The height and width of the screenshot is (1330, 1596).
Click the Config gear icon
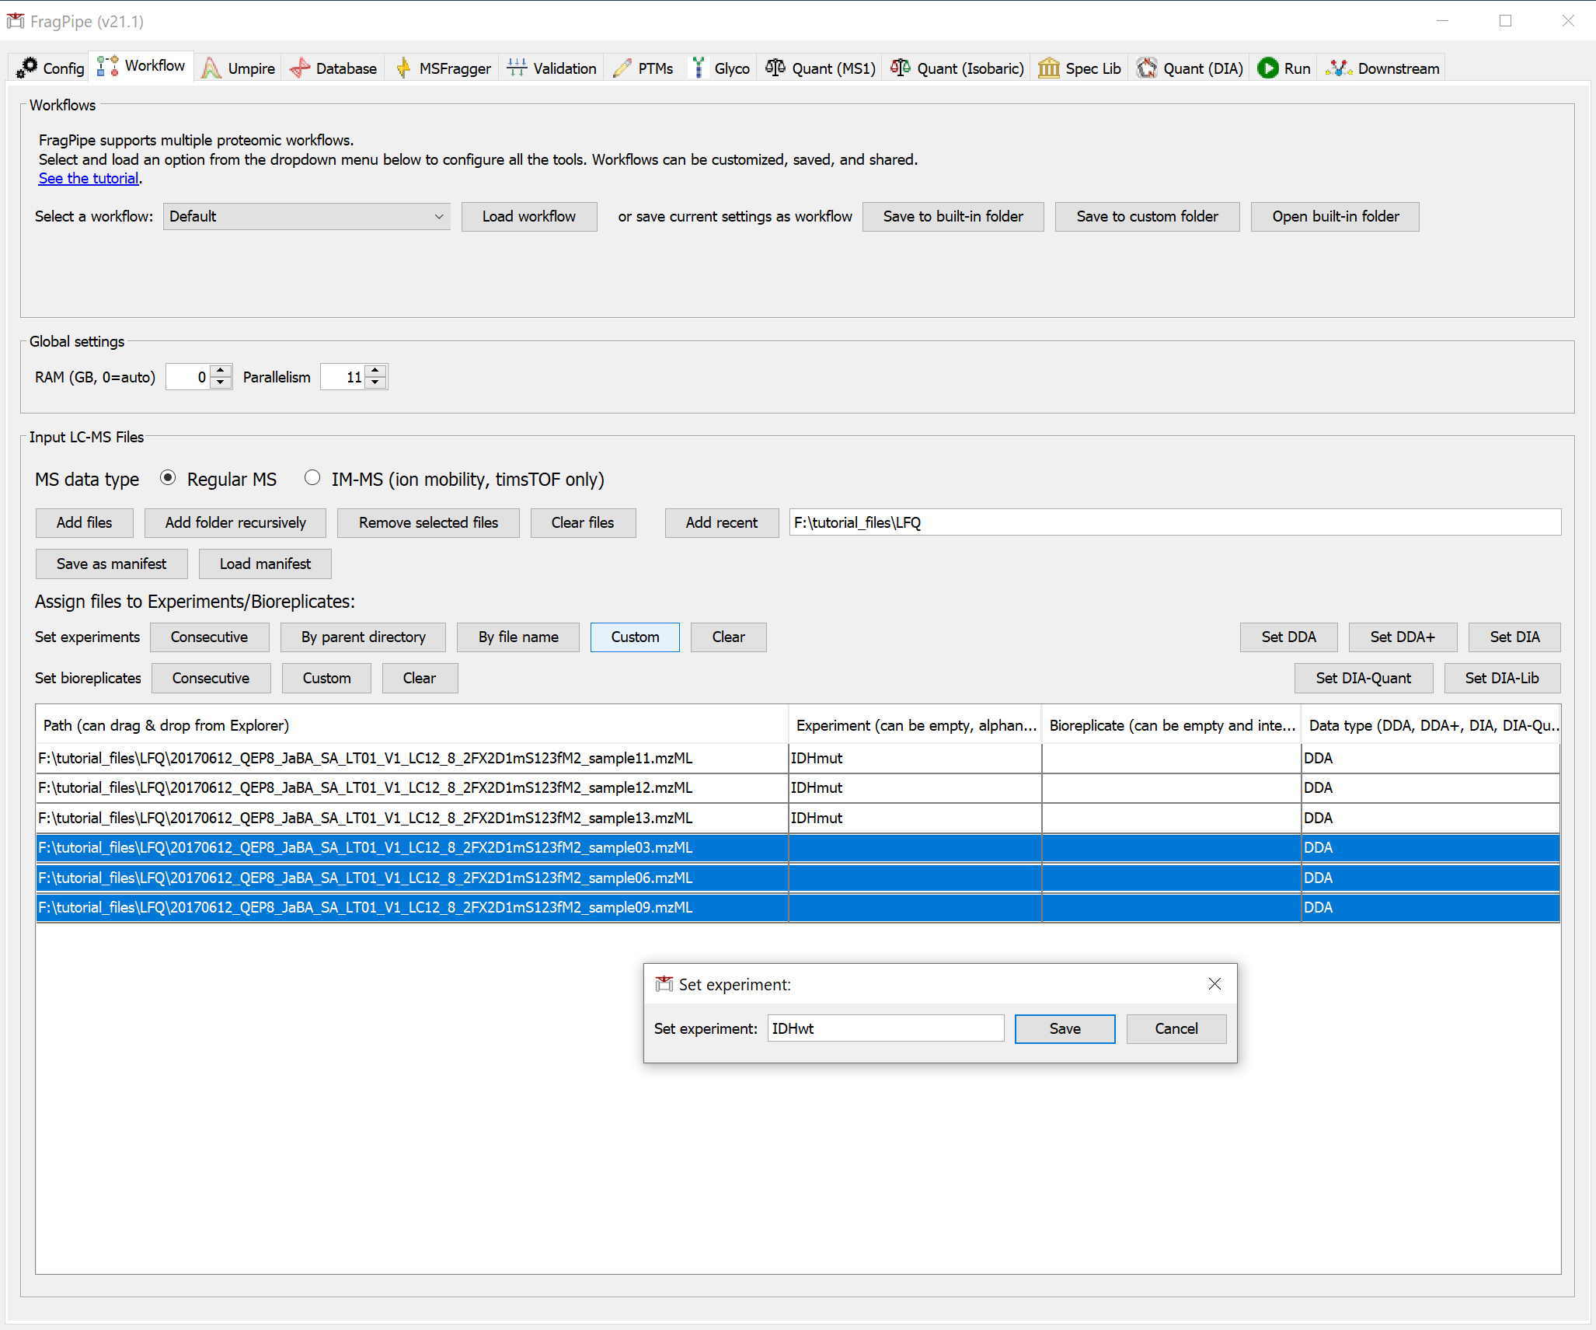[x=27, y=68]
